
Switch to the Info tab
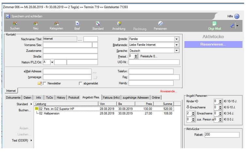(38, 97)
